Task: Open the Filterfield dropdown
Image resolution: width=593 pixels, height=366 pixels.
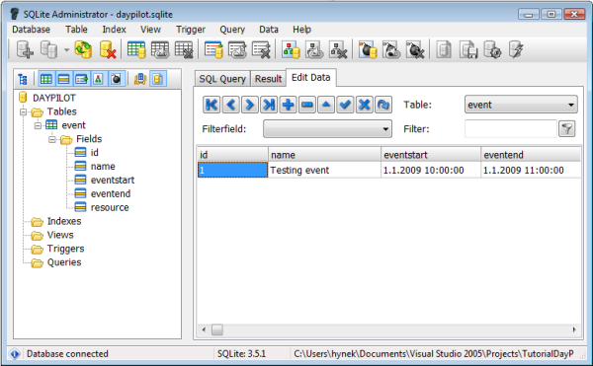Action: coord(327,129)
